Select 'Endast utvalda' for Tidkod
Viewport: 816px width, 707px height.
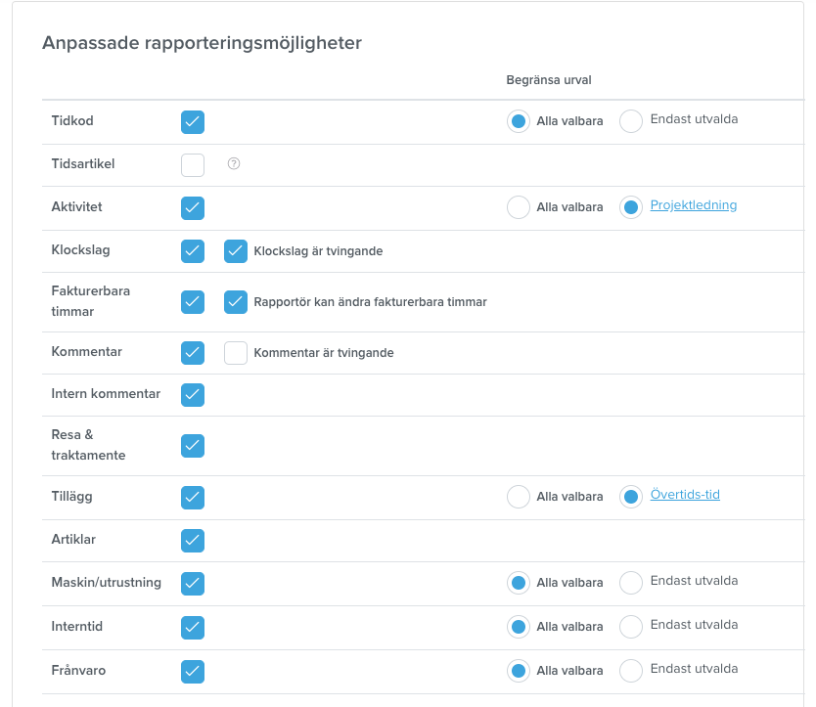click(631, 121)
